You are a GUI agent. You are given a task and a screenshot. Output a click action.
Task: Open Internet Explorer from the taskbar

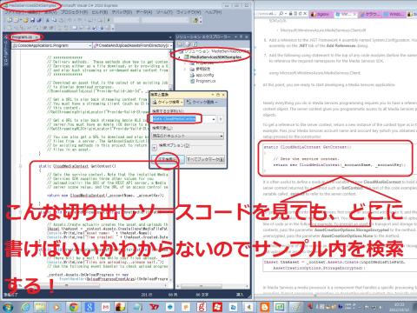[25, 307]
